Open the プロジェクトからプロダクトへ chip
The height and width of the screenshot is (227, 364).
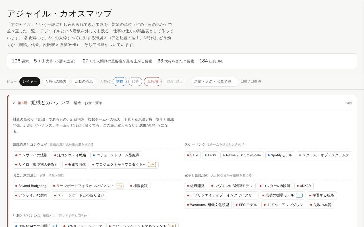124,165
